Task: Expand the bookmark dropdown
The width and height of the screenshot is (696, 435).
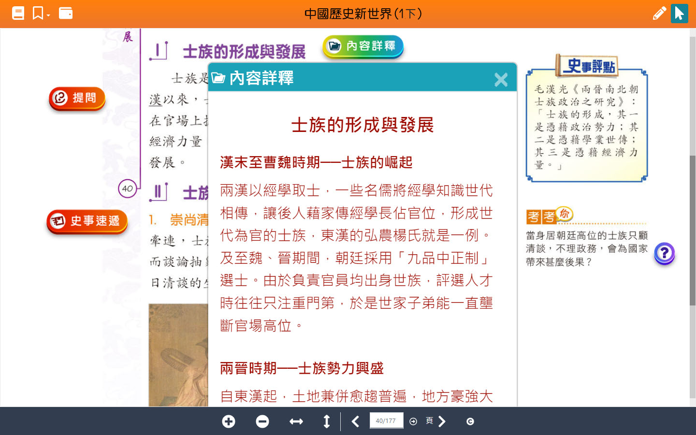Action: (x=41, y=13)
